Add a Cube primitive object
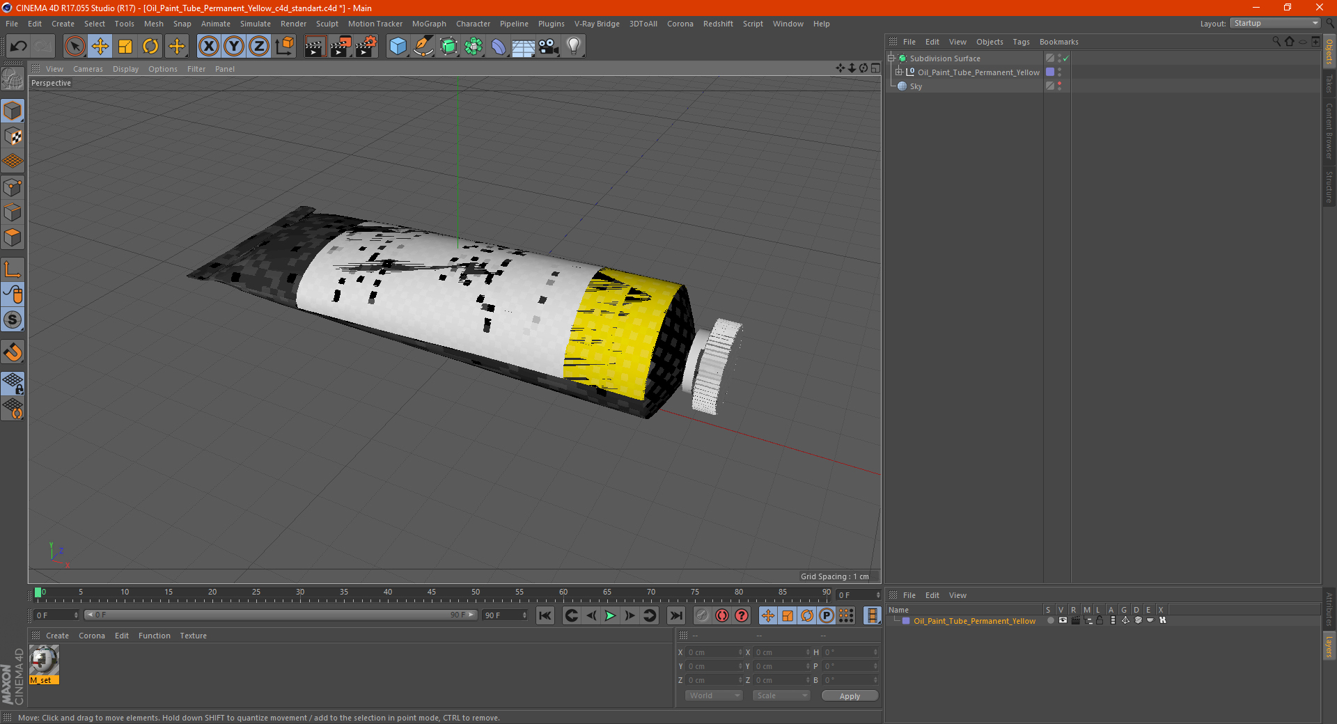Viewport: 1337px width, 724px height. (x=398, y=47)
